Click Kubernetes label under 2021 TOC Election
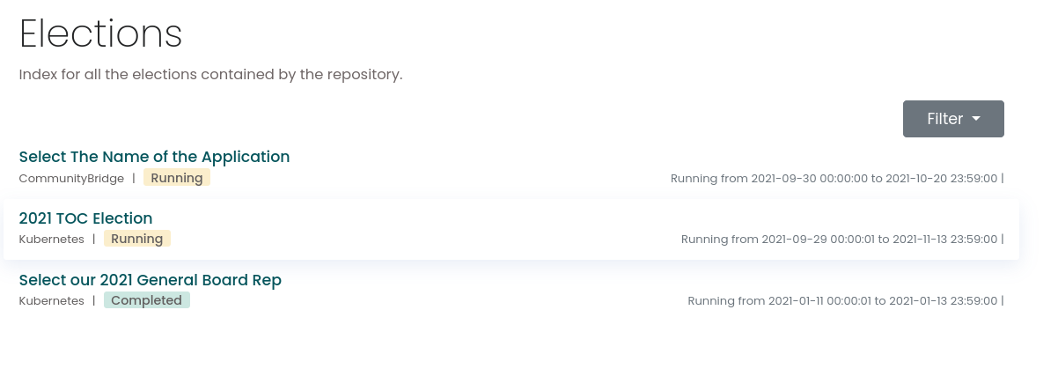1058x369 pixels. 51,239
